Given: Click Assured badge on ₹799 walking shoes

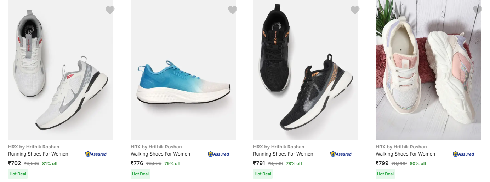Looking at the screenshot, I should 463,154.
